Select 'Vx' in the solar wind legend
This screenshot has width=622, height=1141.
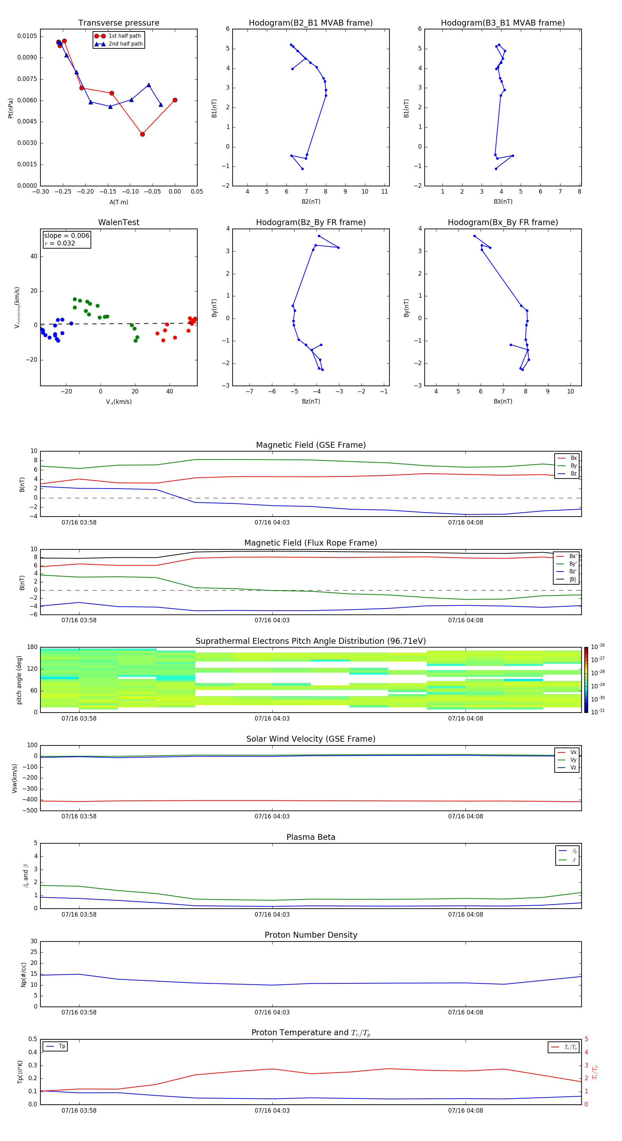567,752
